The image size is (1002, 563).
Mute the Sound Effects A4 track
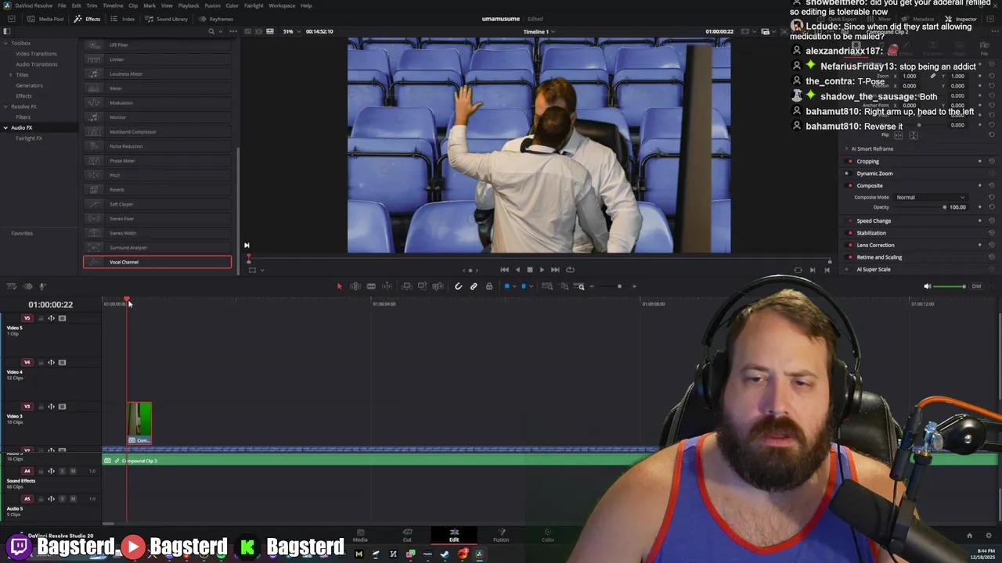73,471
